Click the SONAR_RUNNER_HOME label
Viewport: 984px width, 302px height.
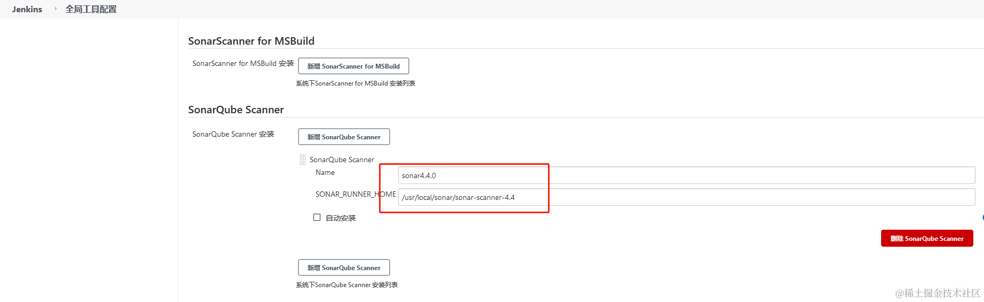[x=356, y=194]
